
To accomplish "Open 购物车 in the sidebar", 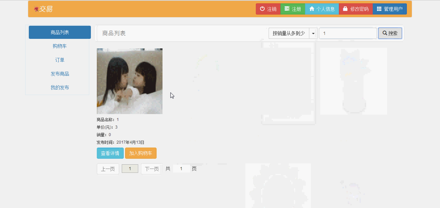I will pos(60,46).
